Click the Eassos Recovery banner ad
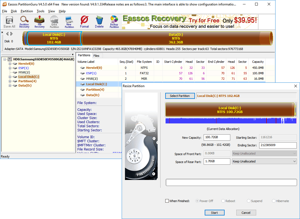This screenshot has height=219, width=300. pyautogui.click(x=190, y=22)
